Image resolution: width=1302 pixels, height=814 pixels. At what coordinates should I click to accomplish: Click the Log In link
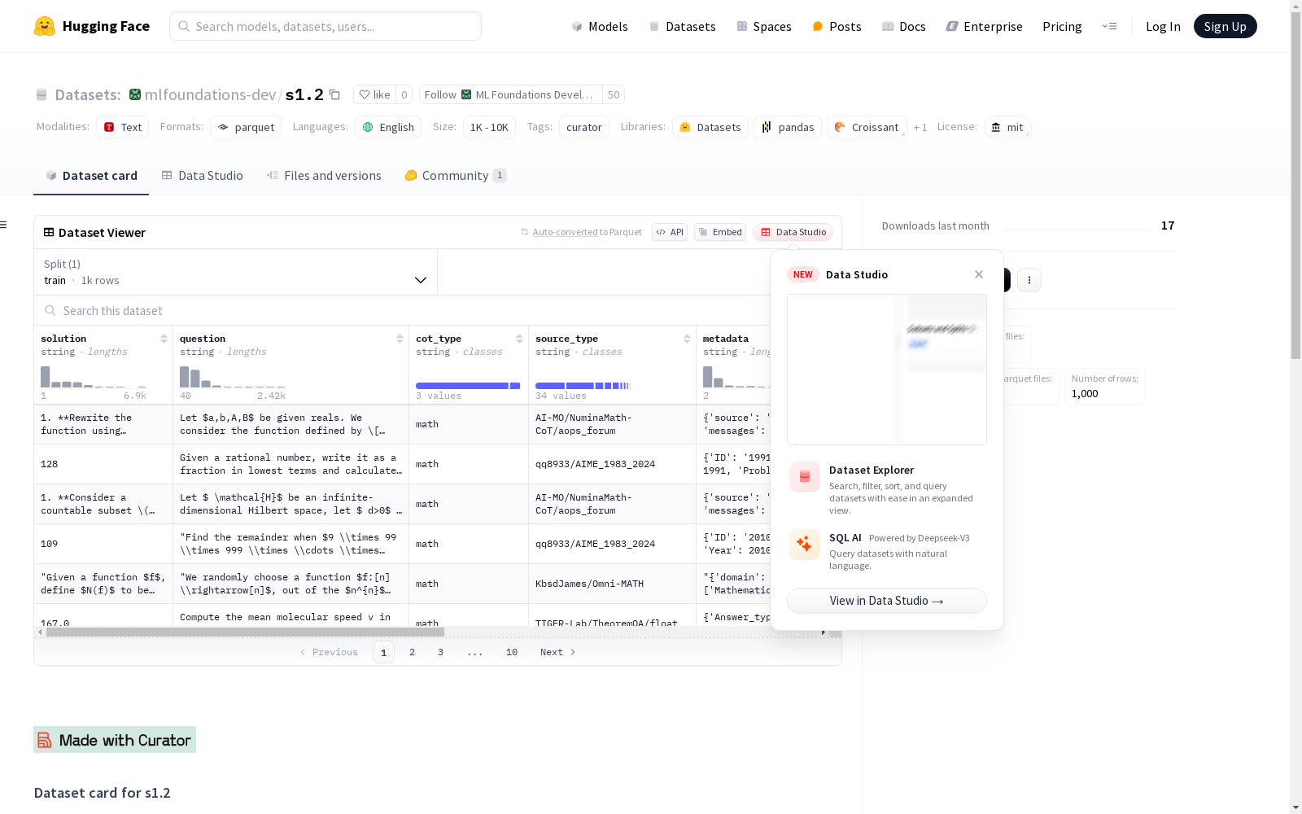point(1163,26)
